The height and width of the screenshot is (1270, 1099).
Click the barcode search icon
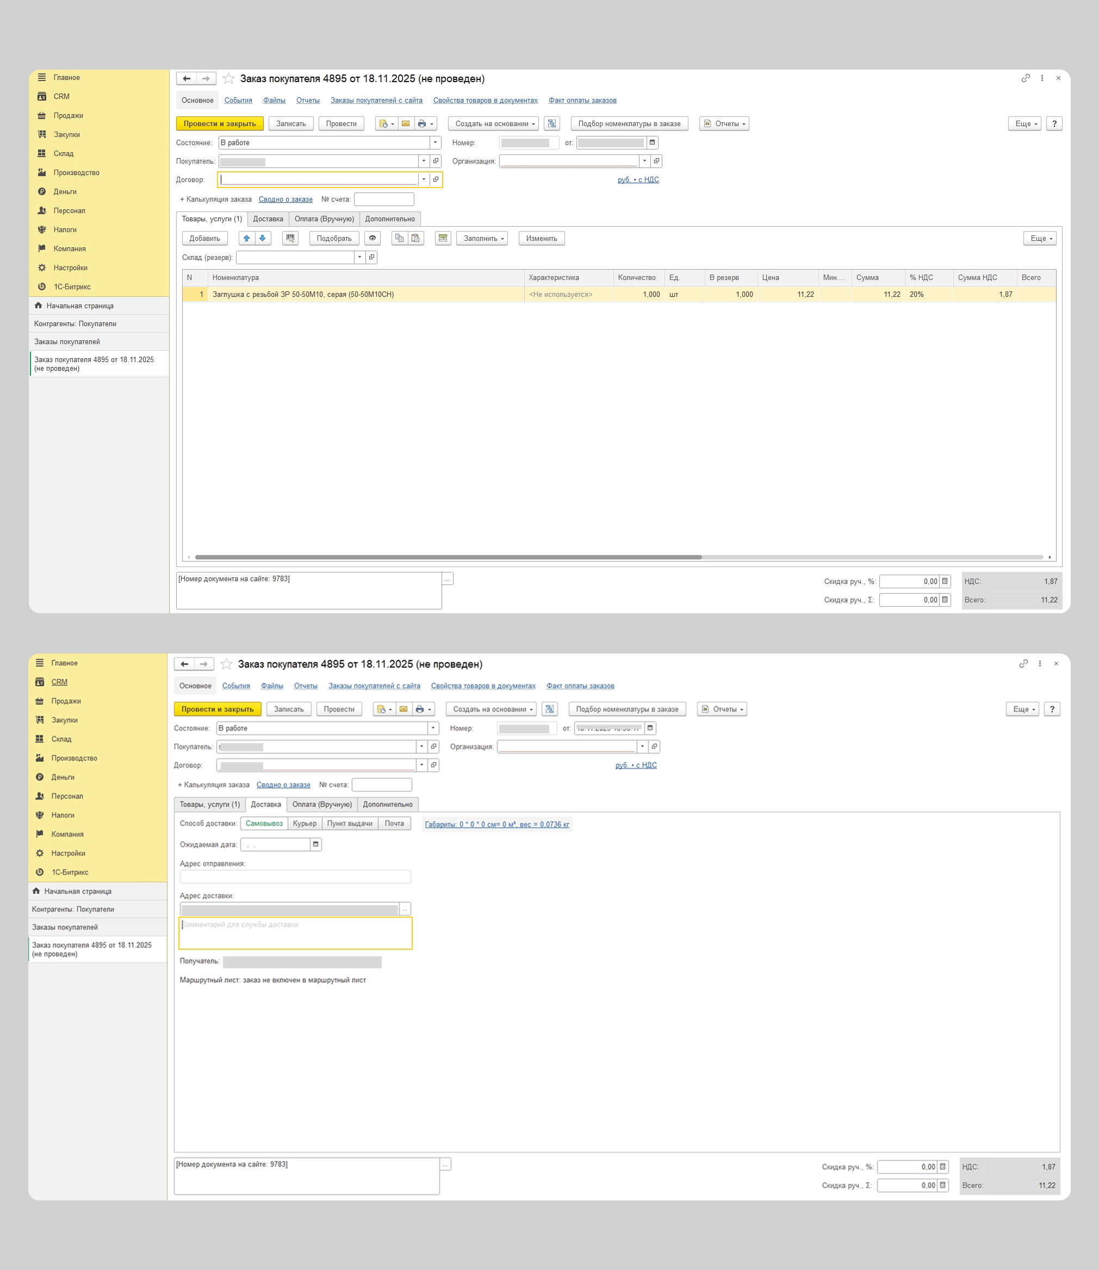290,238
